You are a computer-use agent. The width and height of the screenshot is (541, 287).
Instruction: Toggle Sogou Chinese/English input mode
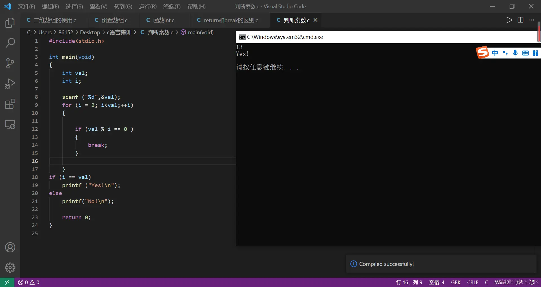(x=495, y=53)
